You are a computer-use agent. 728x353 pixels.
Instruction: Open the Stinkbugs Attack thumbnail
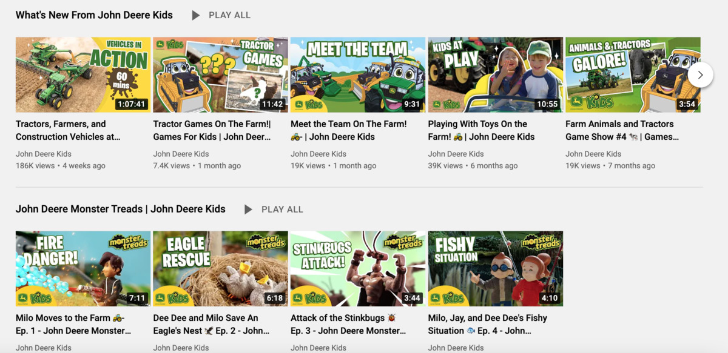click(x=358, y=269)
